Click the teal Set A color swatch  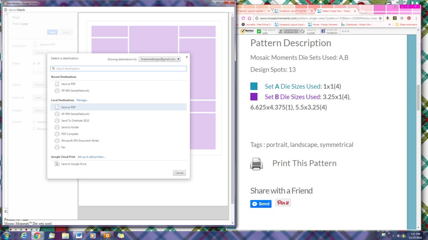click(x=254, y=86)
